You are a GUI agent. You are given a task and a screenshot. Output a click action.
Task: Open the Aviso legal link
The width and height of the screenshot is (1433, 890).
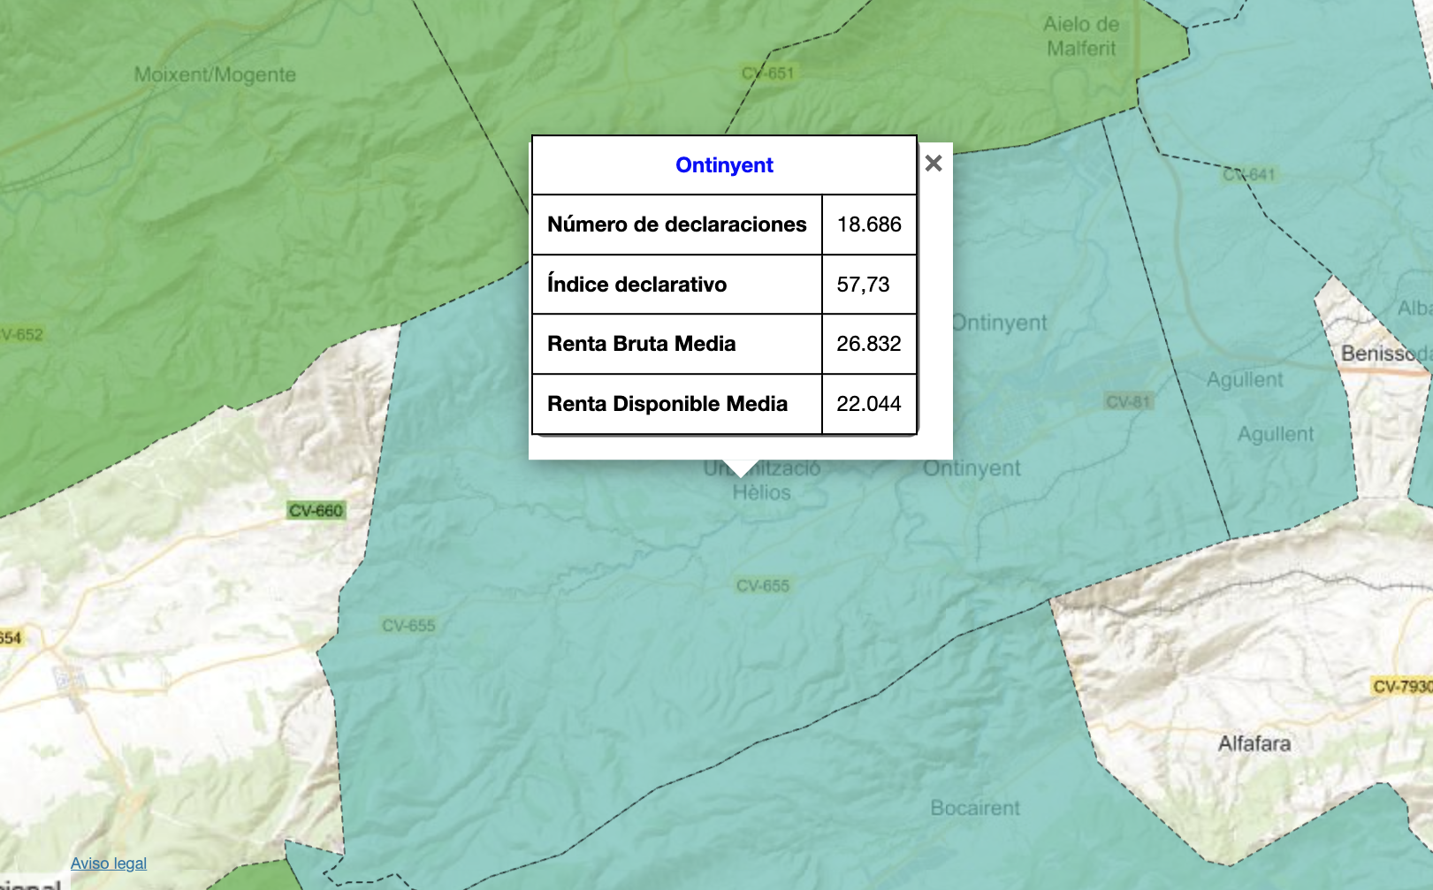pos(109,863)
